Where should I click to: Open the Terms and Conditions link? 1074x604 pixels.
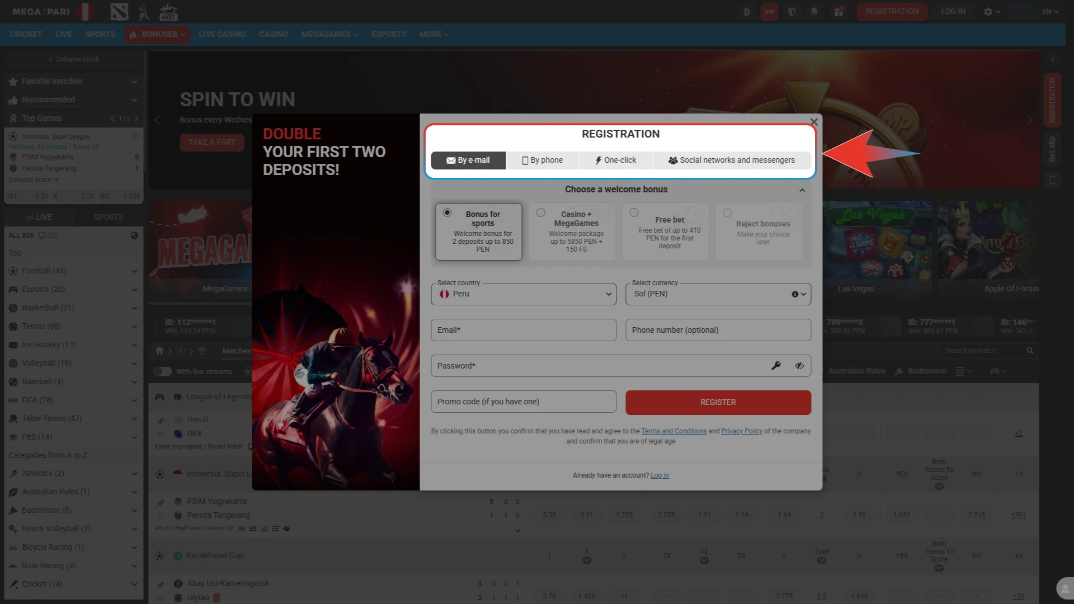(673, 431)
